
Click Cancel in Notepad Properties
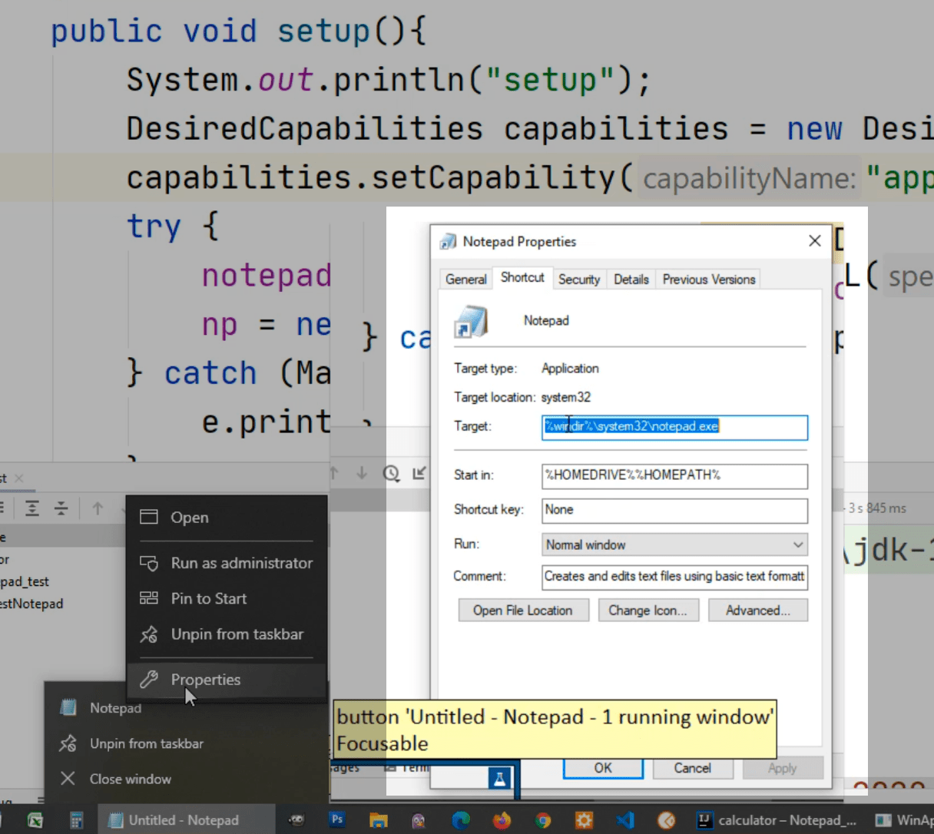coord(692,768)
